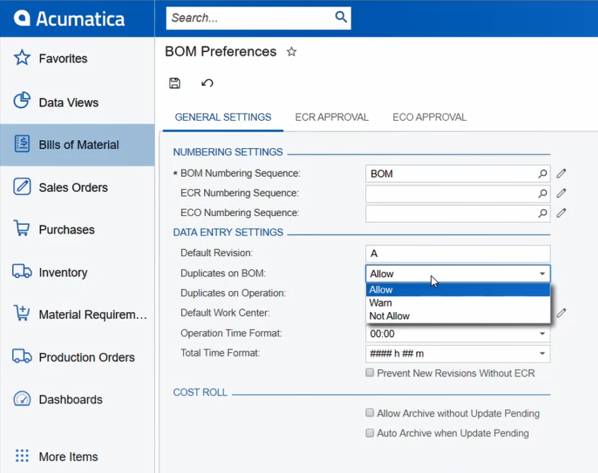Screen dimensions: 598x473
Task: Open Inventory workspace label
Action: click(x=63, y=273)
